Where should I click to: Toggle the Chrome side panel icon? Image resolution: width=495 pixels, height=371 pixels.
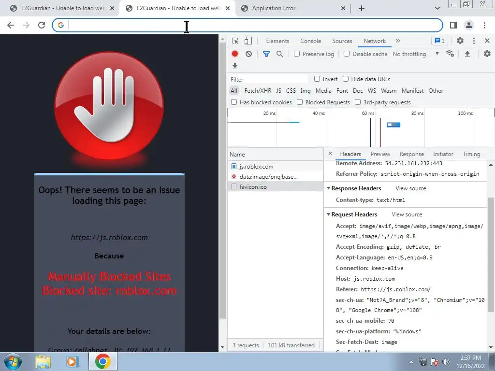tap(453, 25)
